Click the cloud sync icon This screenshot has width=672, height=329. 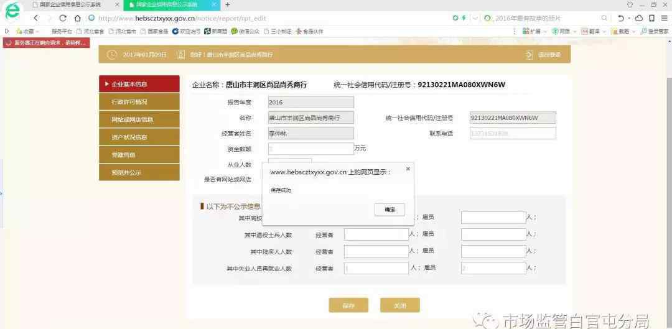coord(638,18)
